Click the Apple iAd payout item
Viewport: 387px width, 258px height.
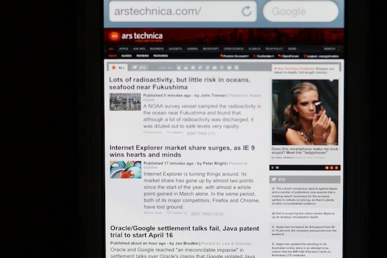pyautogui.click(x=304, y=231)
